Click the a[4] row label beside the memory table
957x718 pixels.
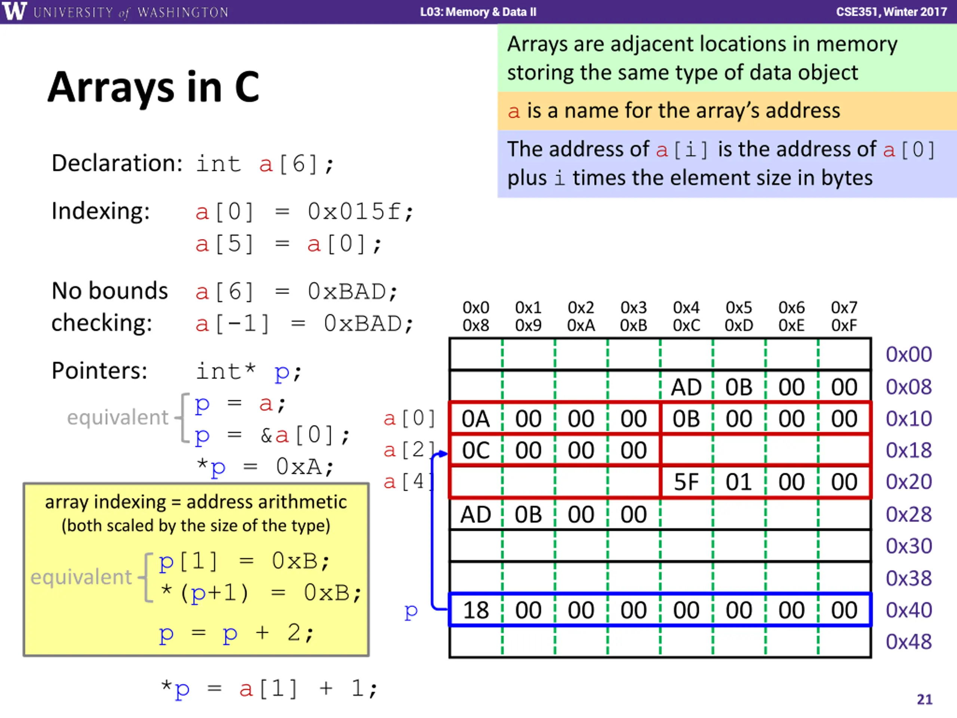(409, 482)
